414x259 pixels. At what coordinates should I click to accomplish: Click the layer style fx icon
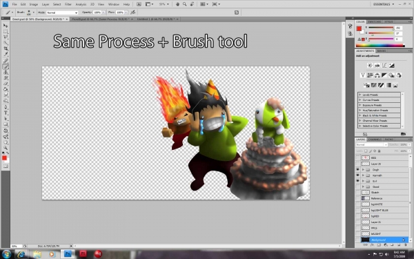click(372, 245)
